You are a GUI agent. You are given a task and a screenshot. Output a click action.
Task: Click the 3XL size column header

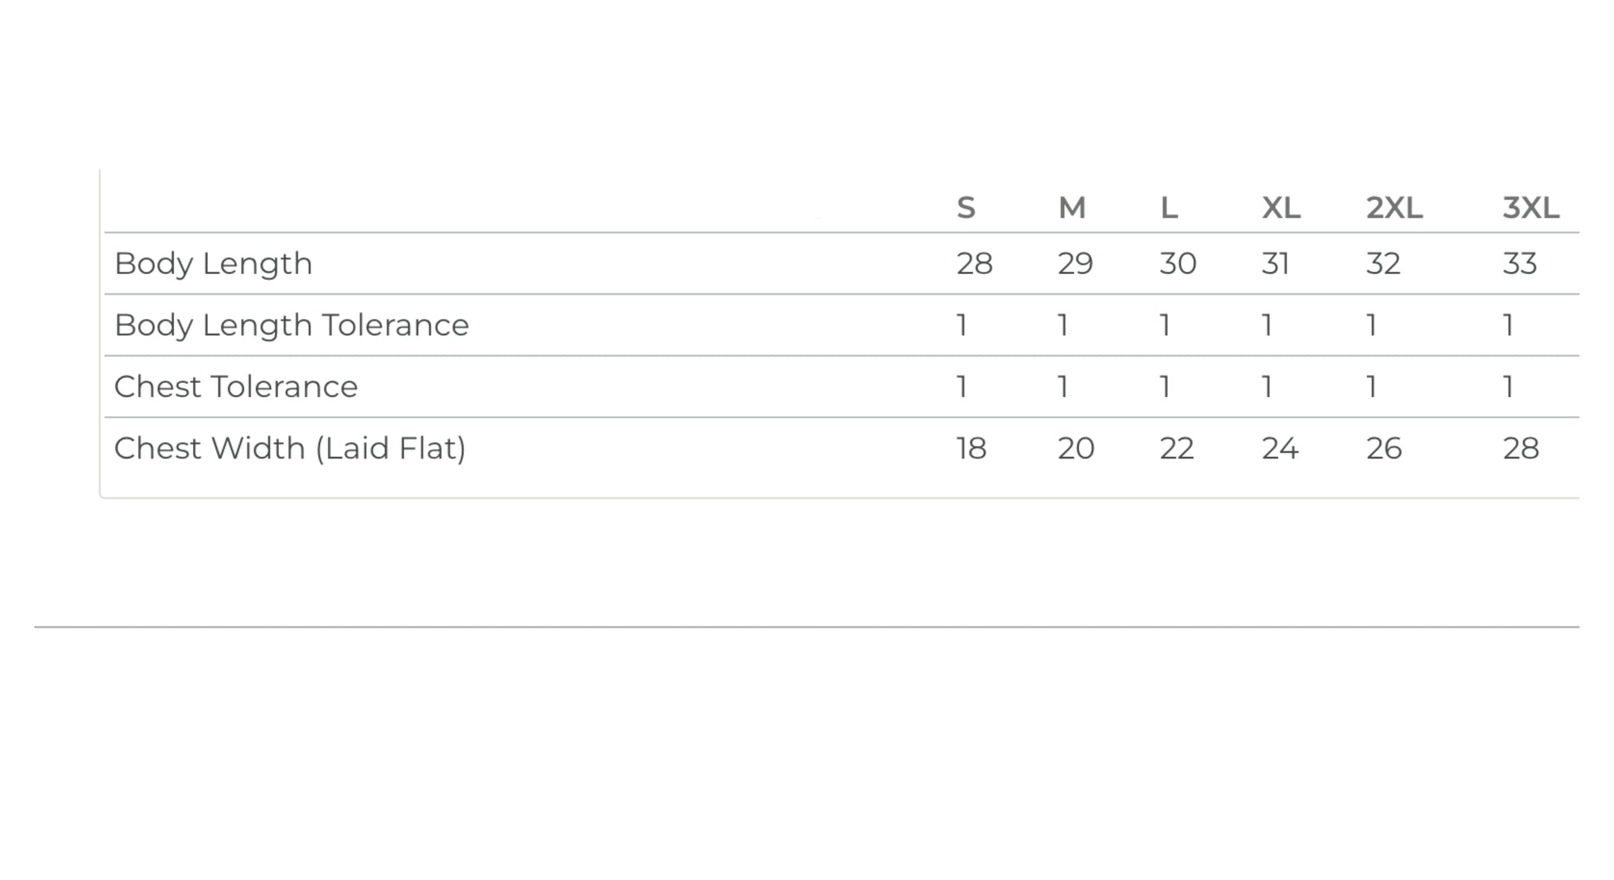pos(1530,208)
